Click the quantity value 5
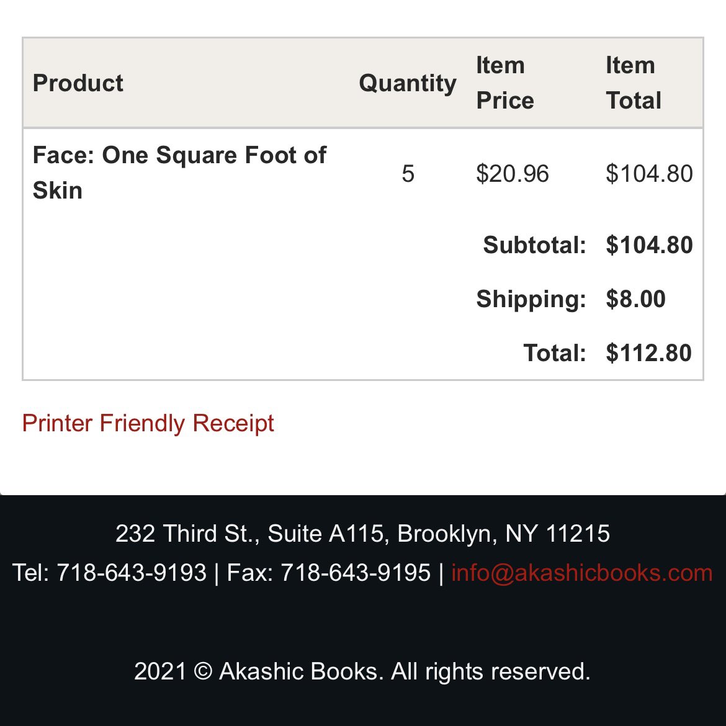The image size is (726, 726). 408,174
